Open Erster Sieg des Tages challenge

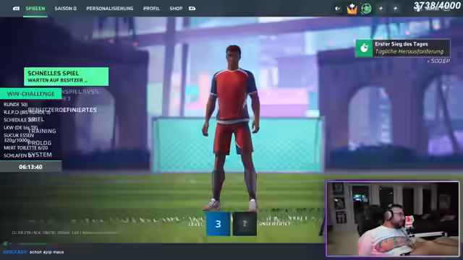click(402, 48)
